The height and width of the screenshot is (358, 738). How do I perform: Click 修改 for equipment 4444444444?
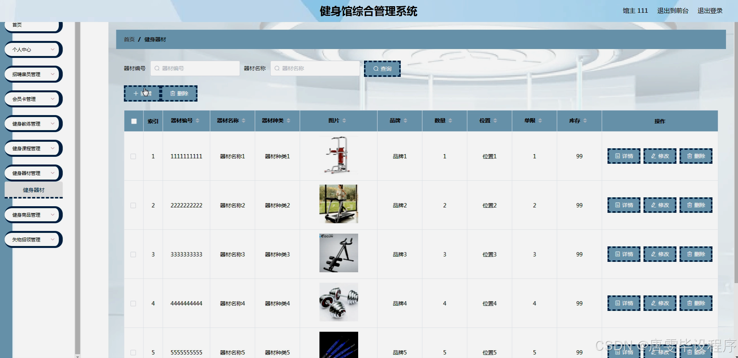(660, 303)
